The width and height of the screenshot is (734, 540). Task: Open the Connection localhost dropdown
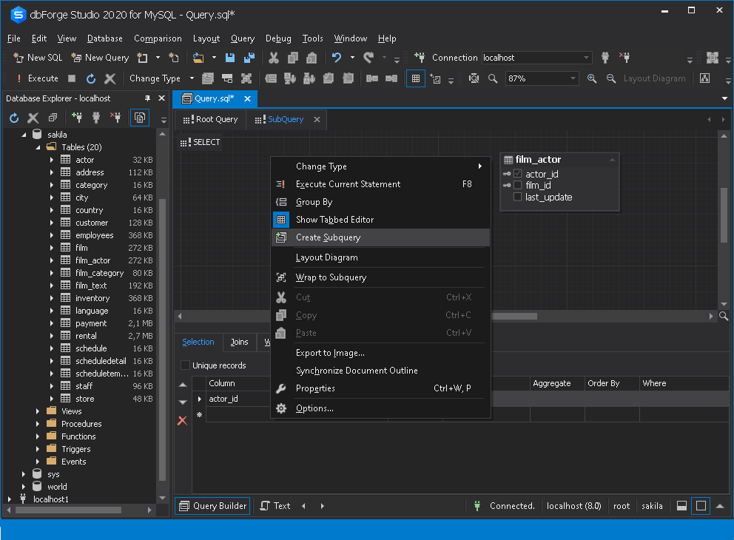coord(586,58)
